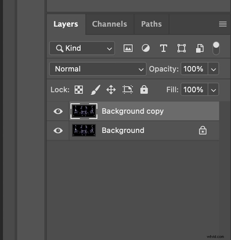Lock image pixels brush icon
The height and width of the screenshot is (240, 231).
pos(96,90)
